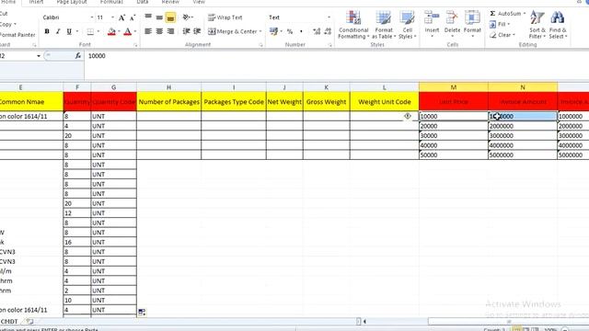Apply comma style

tap(301, 31)
